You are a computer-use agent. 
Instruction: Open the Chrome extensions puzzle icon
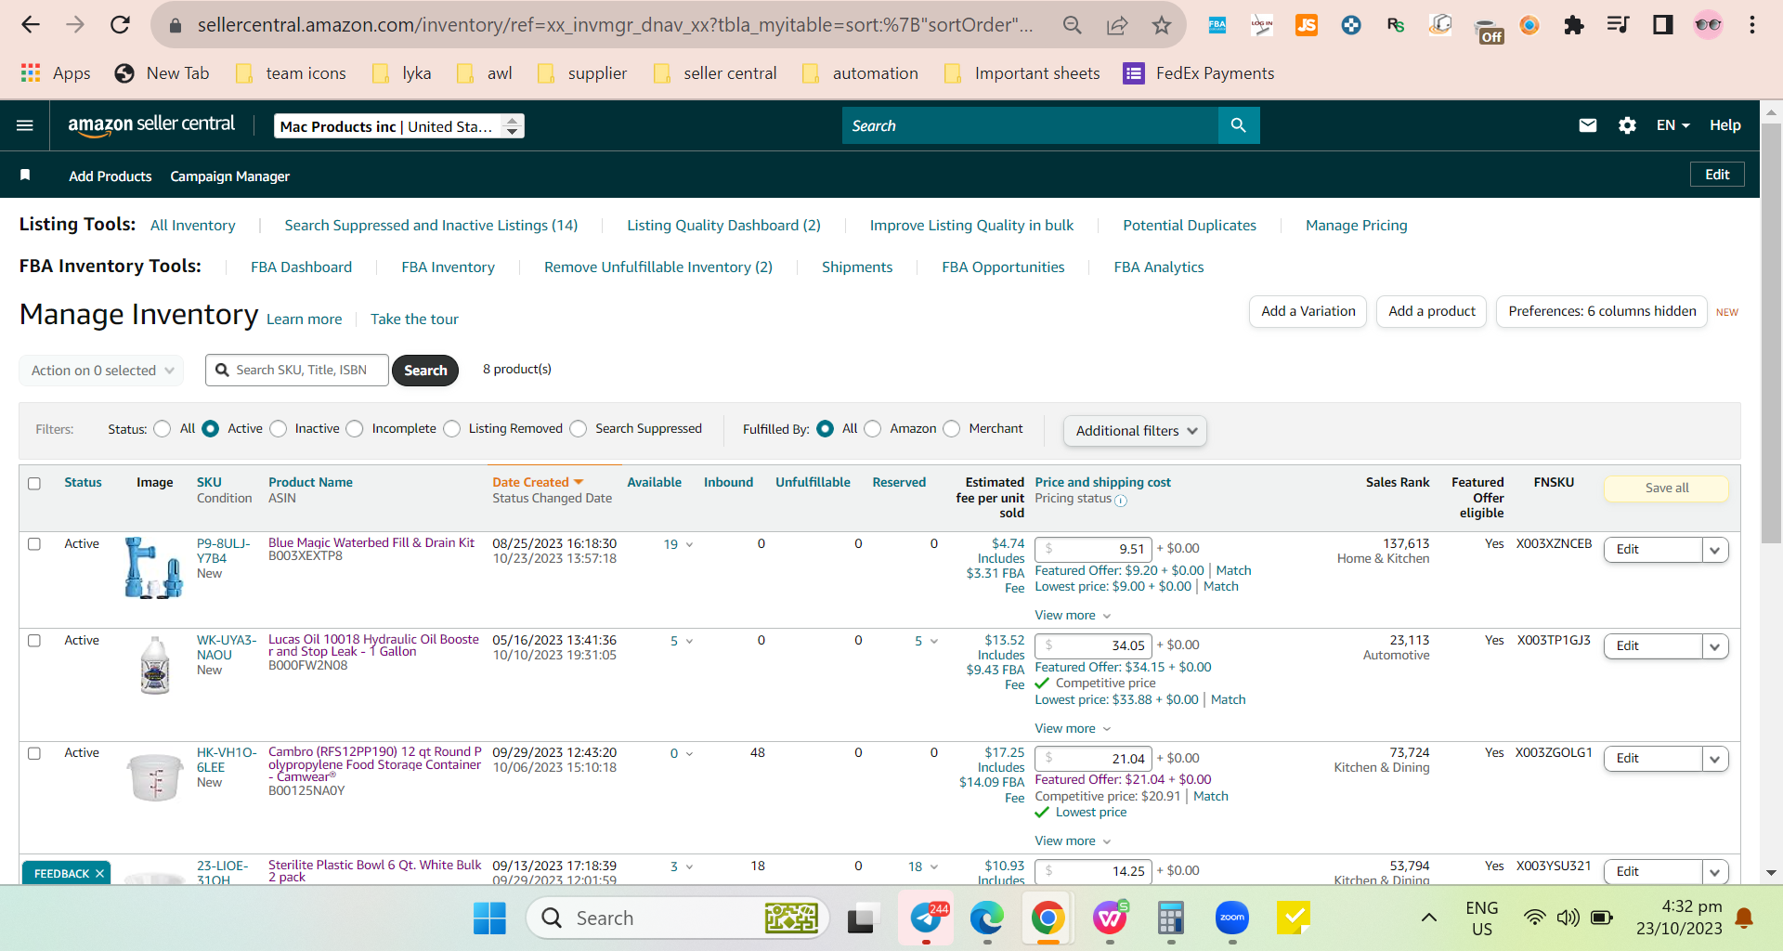(x=1573, y=25)
